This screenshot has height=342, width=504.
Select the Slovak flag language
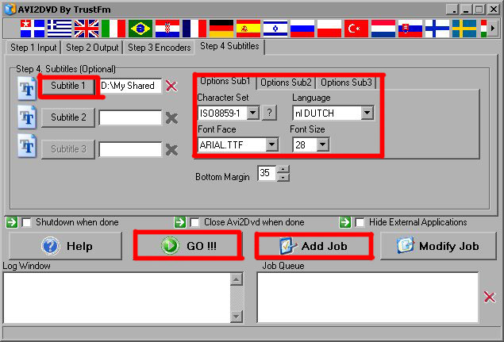tap(410, 29)
